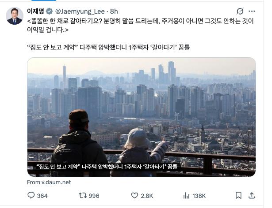The image size is (272, 208).
Task: Click the 2.8K likes count
Action: [x=147, y=196]
